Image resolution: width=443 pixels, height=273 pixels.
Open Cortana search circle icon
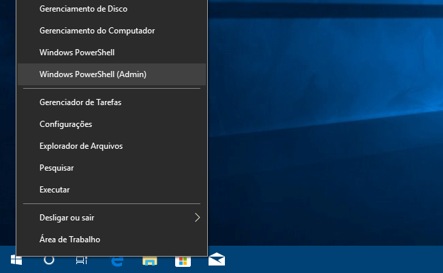[49, 260]
